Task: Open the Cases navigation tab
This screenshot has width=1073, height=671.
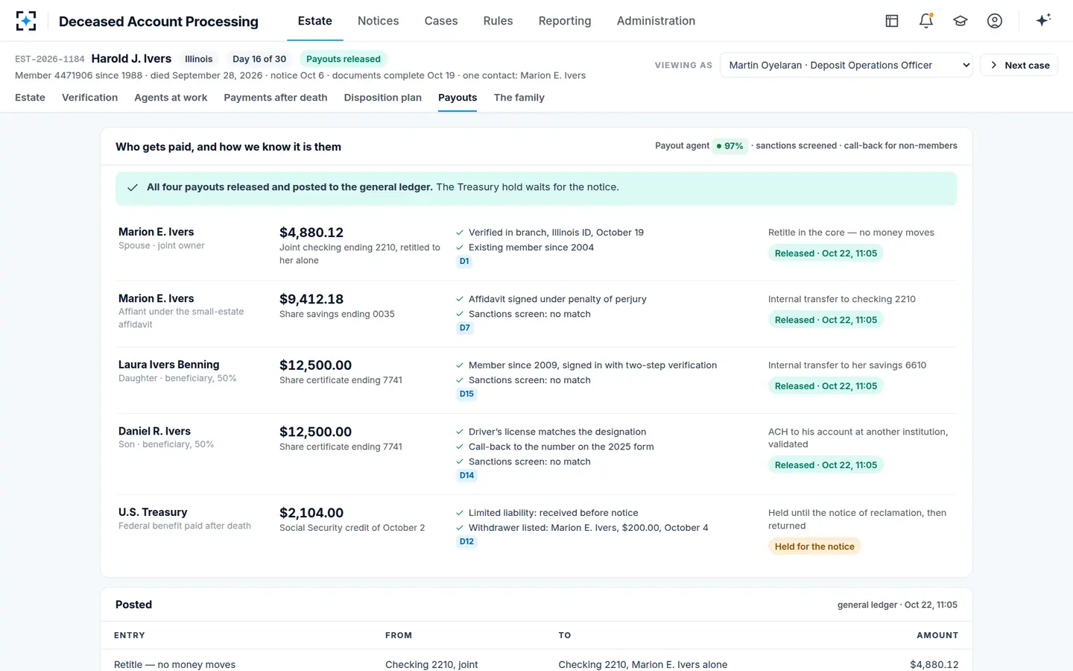Action: (441, 21)
